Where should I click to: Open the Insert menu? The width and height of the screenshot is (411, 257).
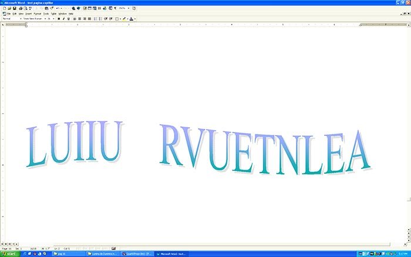pyautogui.click(x=28, y=13)
